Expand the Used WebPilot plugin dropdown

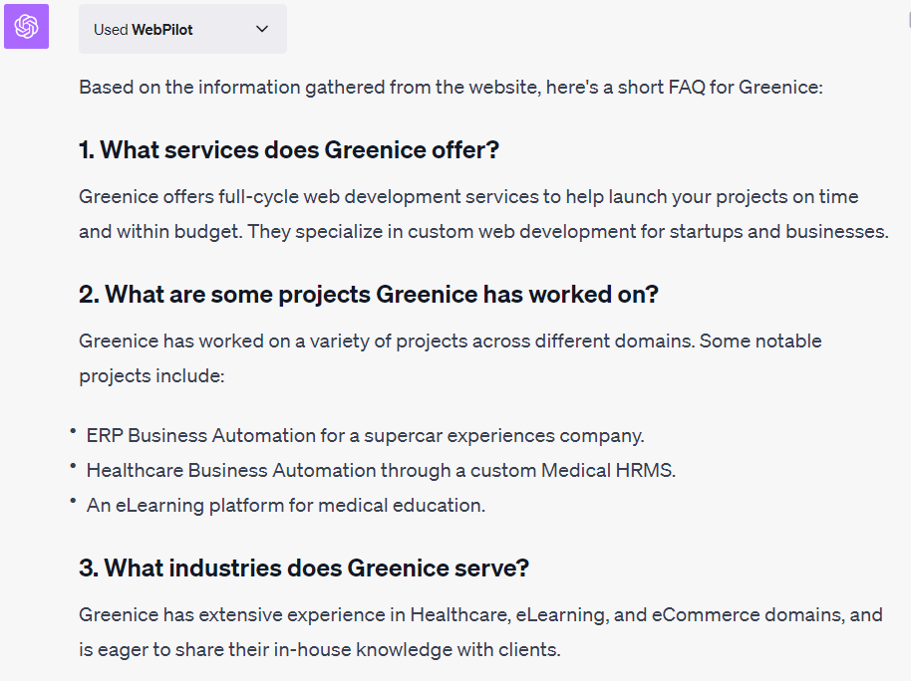(182, 29)
